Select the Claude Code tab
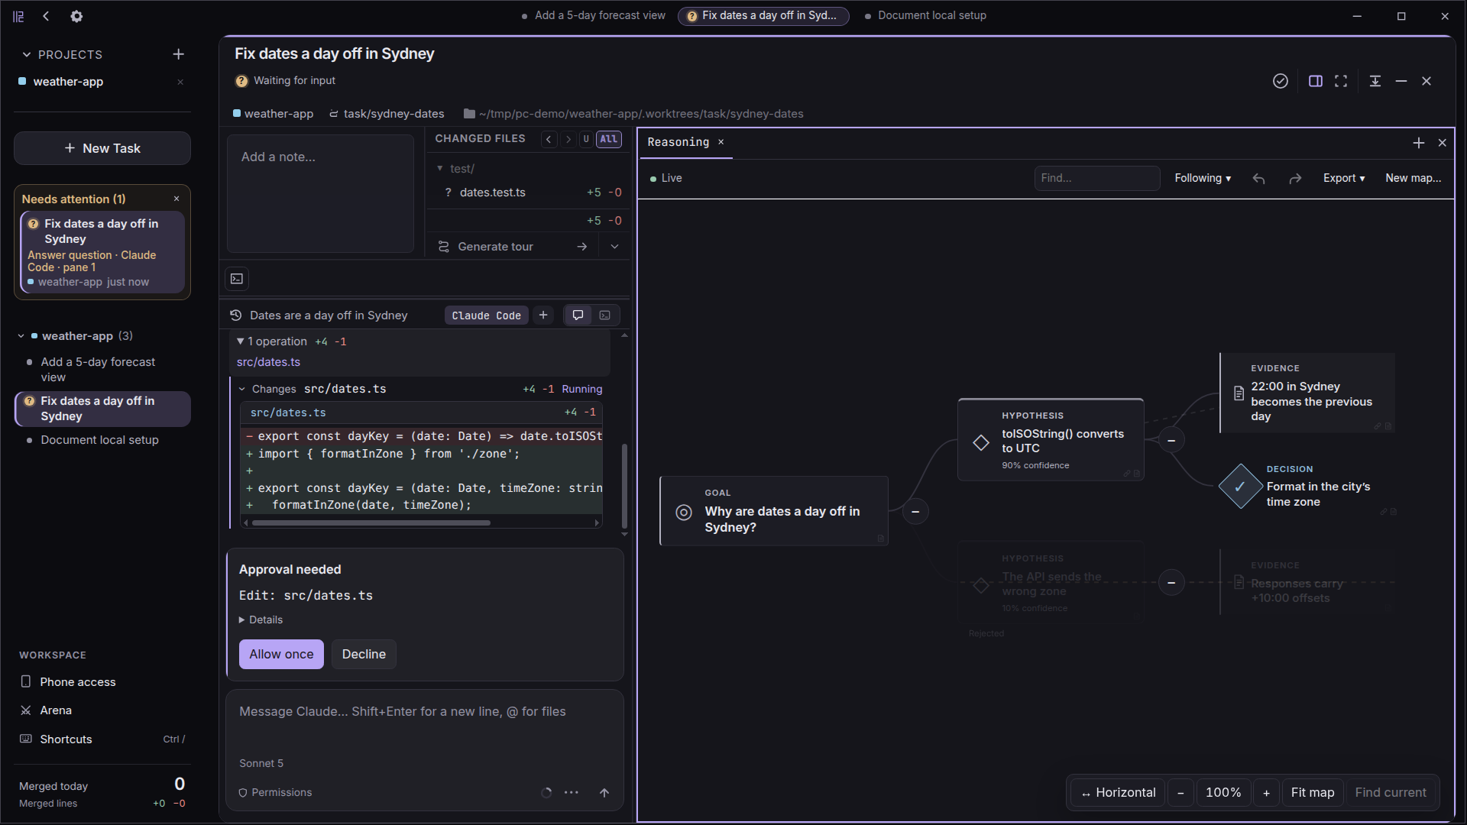Image resolution: width=1467 pixels, height=825 pixels. coord(487,315)
